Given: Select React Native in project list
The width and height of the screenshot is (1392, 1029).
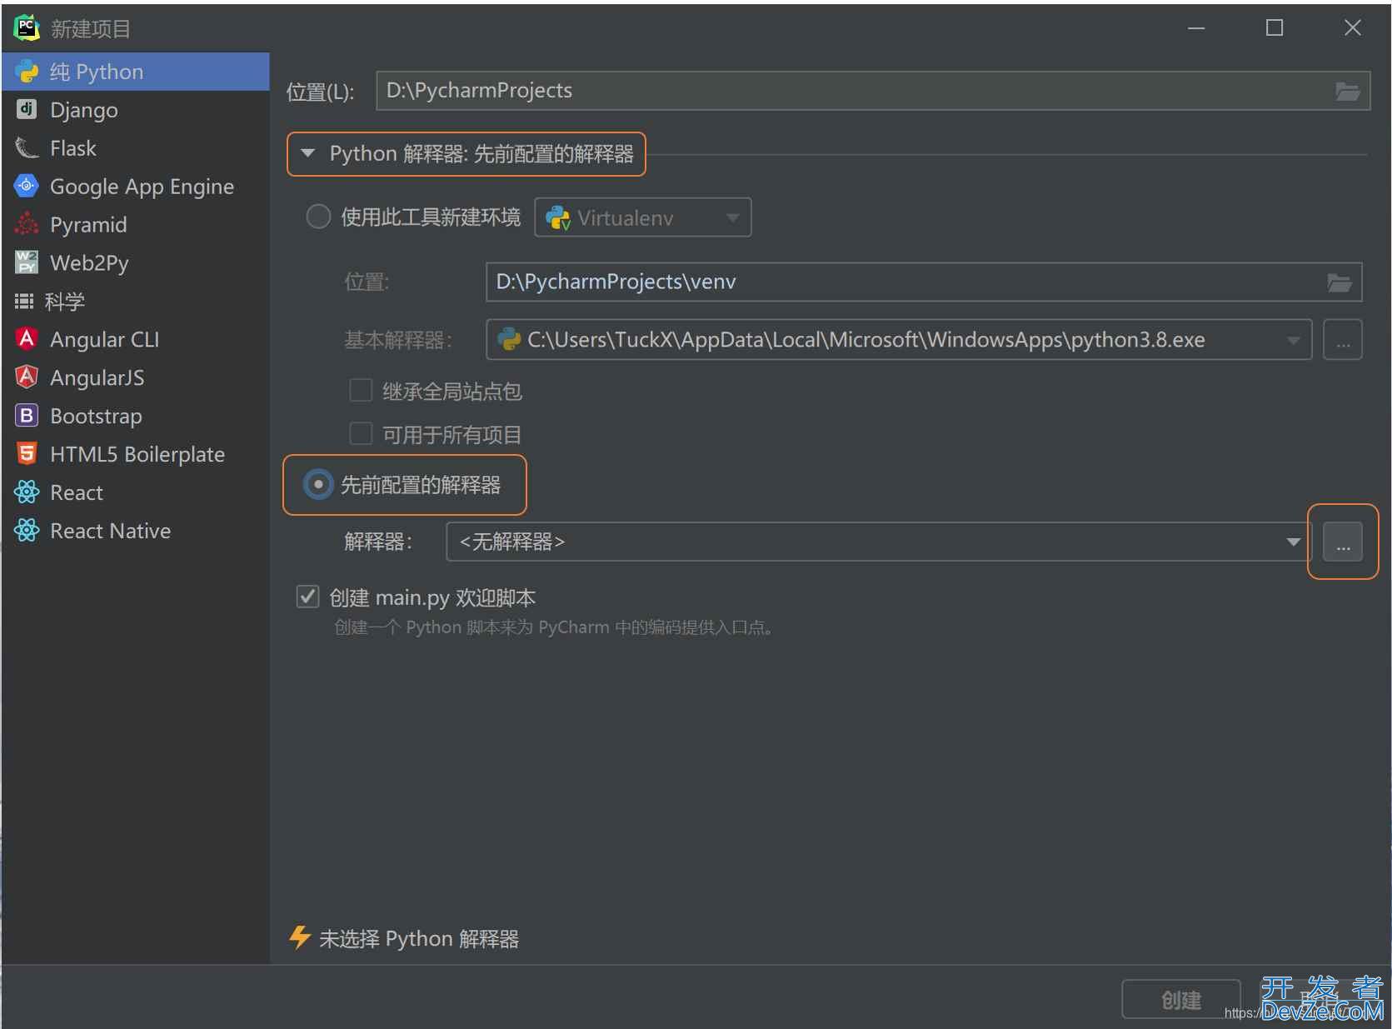Looking at the screenshot, I should coord(135,531).
